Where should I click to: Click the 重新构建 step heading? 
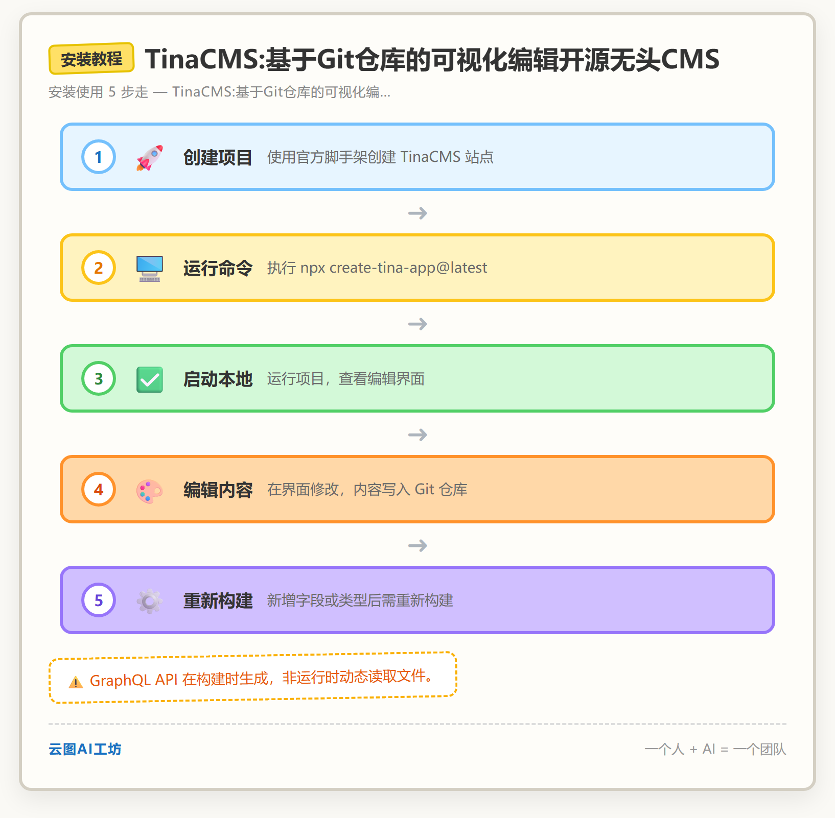(x=218, y=600)
